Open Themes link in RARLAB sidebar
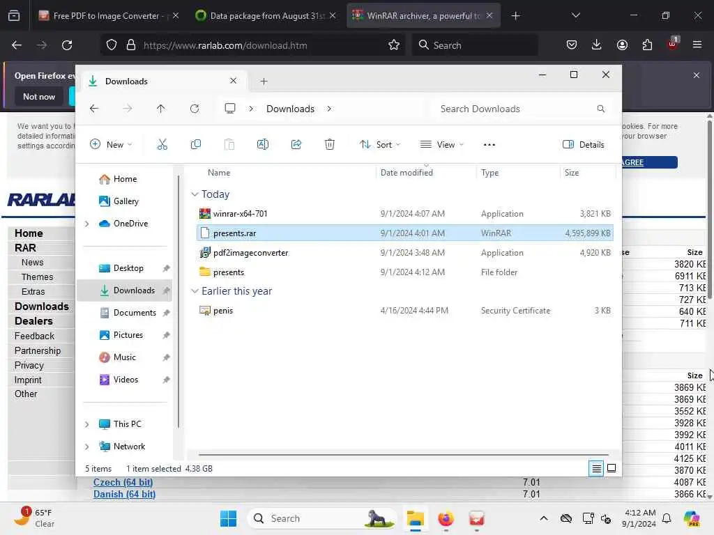714x535 pixels. 38,277
